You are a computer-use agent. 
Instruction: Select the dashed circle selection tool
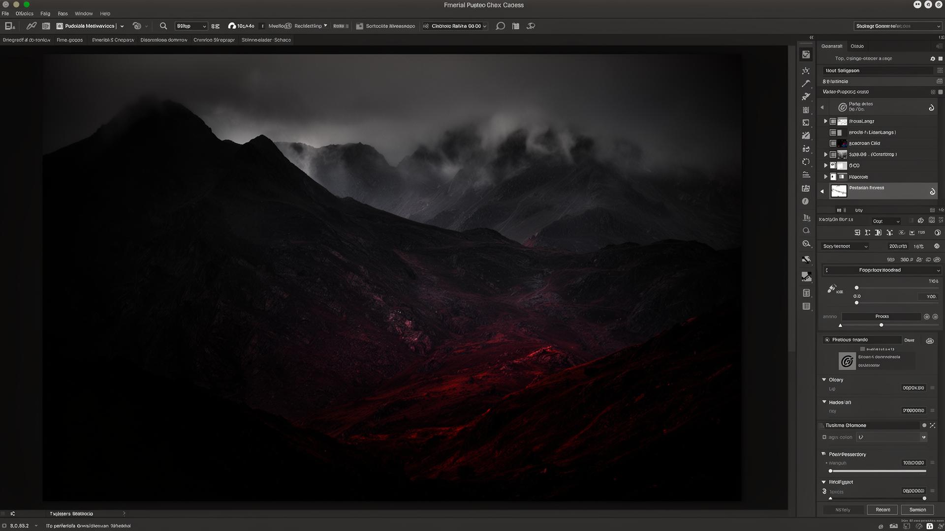[x=806, y=162]
